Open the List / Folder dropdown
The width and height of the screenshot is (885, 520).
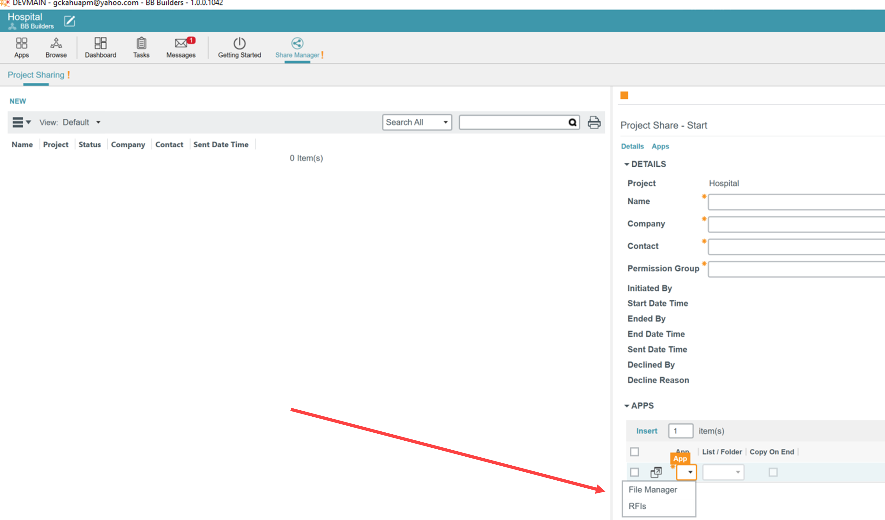click(723, 472)
